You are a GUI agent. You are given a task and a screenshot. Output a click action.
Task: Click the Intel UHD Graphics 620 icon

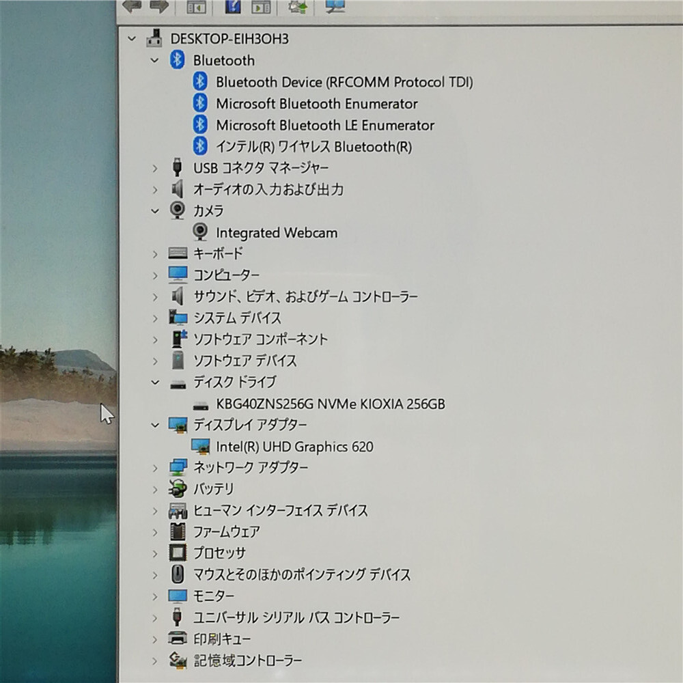(x=200, y=447)
